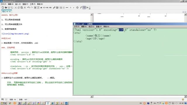Open MarkdownPad Help menu

40,4
